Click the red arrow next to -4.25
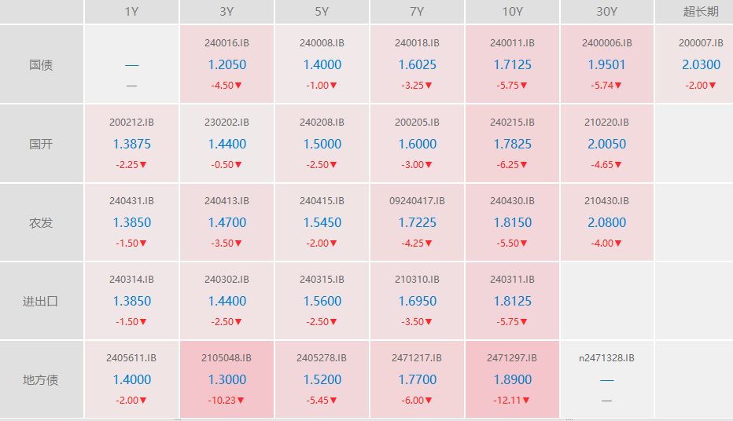 click(429, 243)
